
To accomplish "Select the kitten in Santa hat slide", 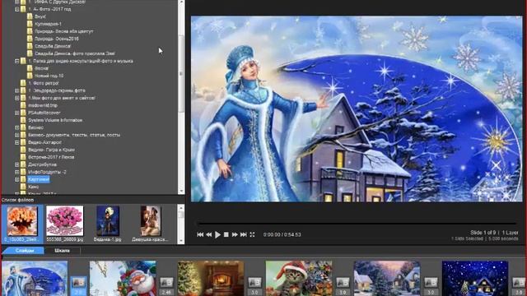I will coord(299,279).
